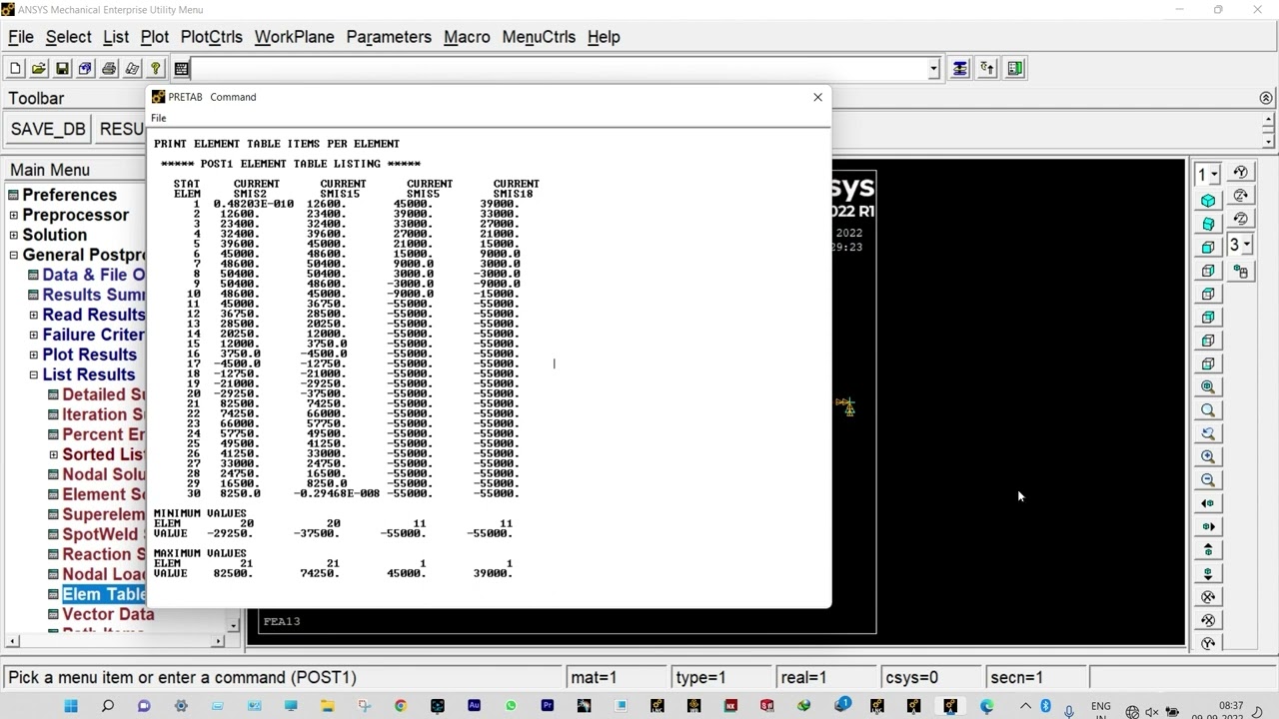Open Google Chrome from the taskbar
The height and width of the screenshot is (719, 1279).
coord(401,706)
